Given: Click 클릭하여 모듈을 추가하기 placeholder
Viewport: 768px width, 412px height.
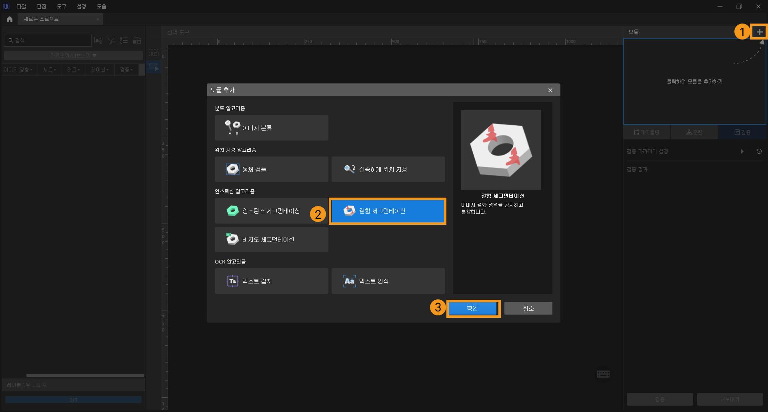Looking at the screenshot, I should (694, 81).
